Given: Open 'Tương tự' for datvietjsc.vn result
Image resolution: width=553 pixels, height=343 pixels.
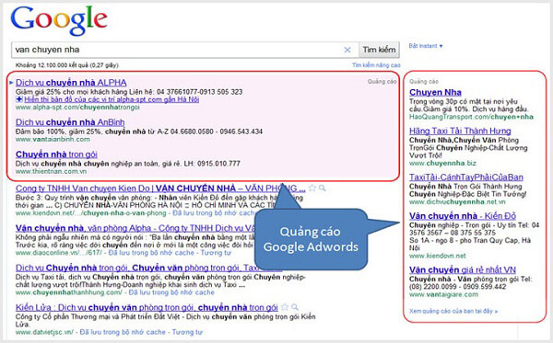Looking at the screenshot, I should [187, 332].
